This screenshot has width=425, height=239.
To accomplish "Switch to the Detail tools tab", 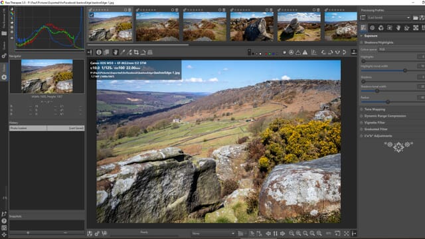I will (x=373, y=28).
